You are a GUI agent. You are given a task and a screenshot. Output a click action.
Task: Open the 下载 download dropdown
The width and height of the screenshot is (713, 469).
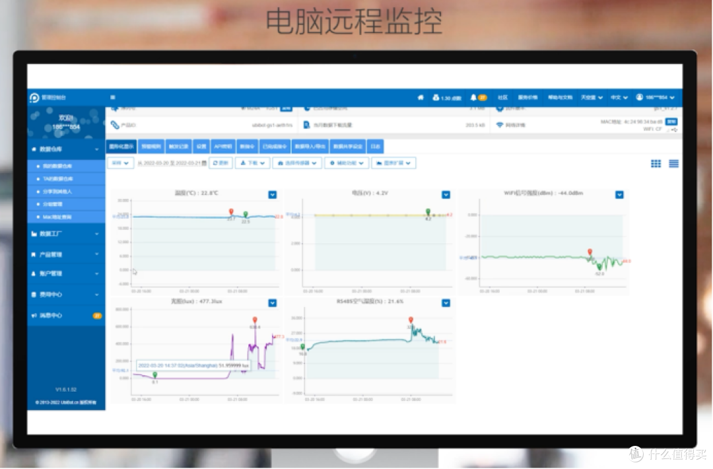[x=253, y=163]
